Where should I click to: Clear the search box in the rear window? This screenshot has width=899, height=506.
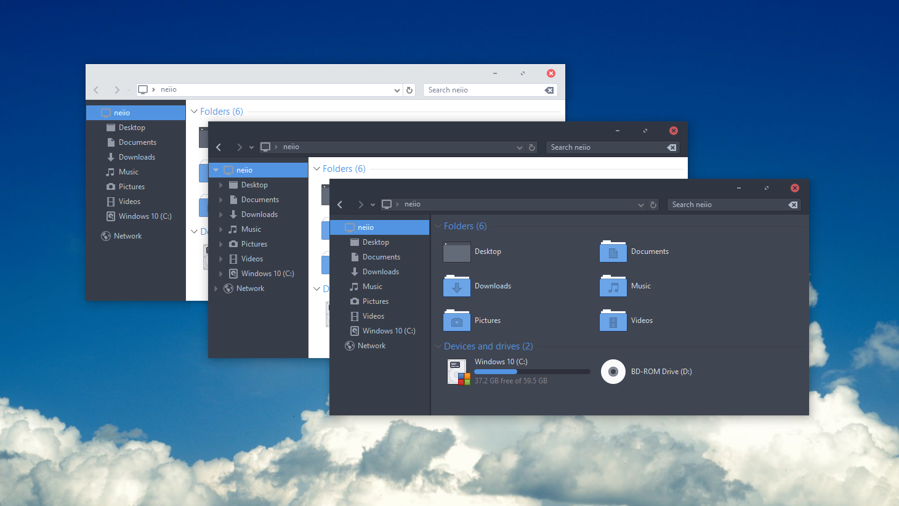point(549,90)
